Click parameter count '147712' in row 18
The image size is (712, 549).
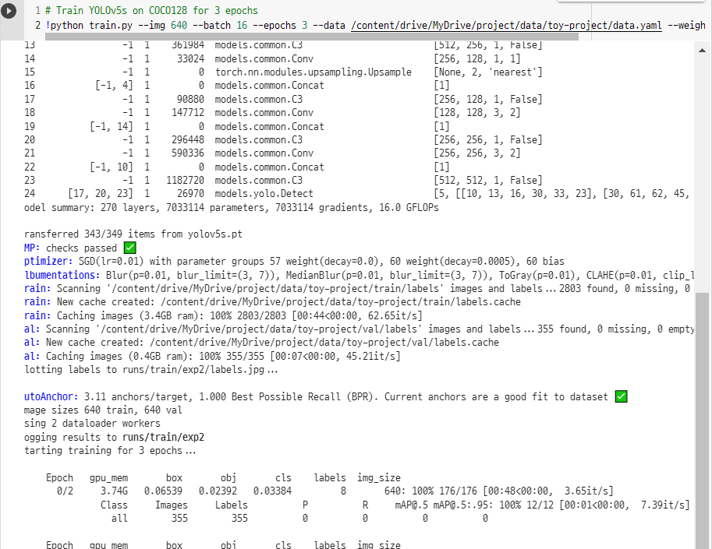click(188, 112)
